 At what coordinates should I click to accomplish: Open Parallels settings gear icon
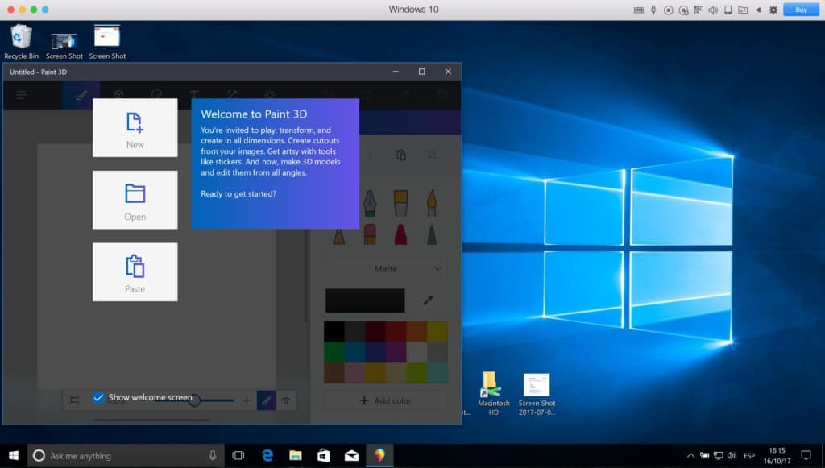[x=773, y=10]
